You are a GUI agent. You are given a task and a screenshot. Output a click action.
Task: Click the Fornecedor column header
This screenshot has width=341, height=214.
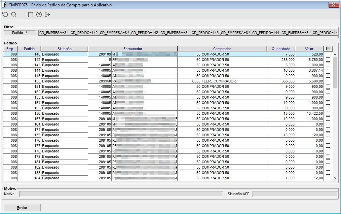(x=133, y=49)
